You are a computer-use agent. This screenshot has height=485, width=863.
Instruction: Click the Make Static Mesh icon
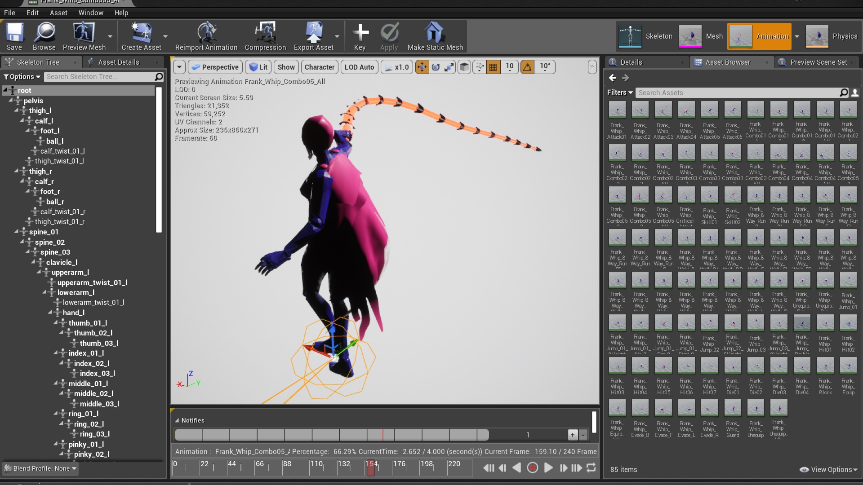click(435, 33)
